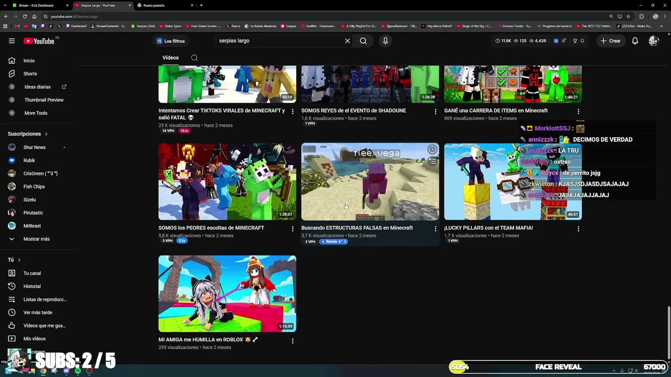
Task: Open the Shur News subscription
Action: pos(34,148)
